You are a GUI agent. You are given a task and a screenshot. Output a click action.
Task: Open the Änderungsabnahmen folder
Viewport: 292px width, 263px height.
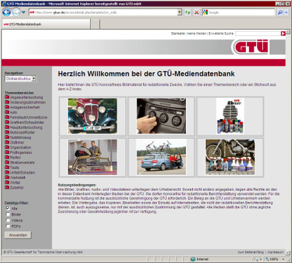tap(25, 103)
